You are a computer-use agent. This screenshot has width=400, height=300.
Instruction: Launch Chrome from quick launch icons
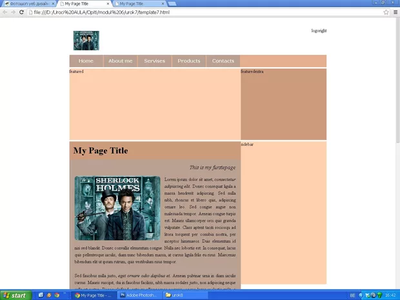tap(57, 295)
